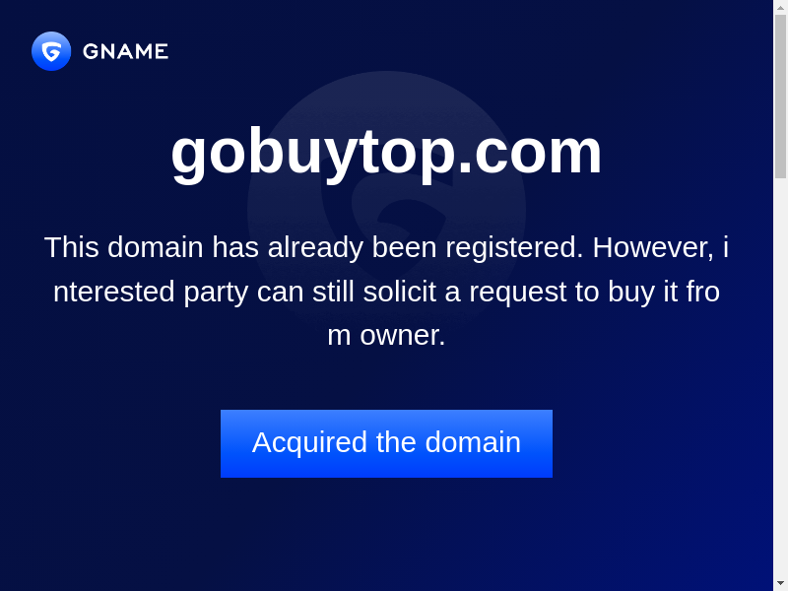Image resolution: width=788 pixels, height=591 pixels.
Task: Click the word 'Acquired' on the blue button
Action: (309, 443)
